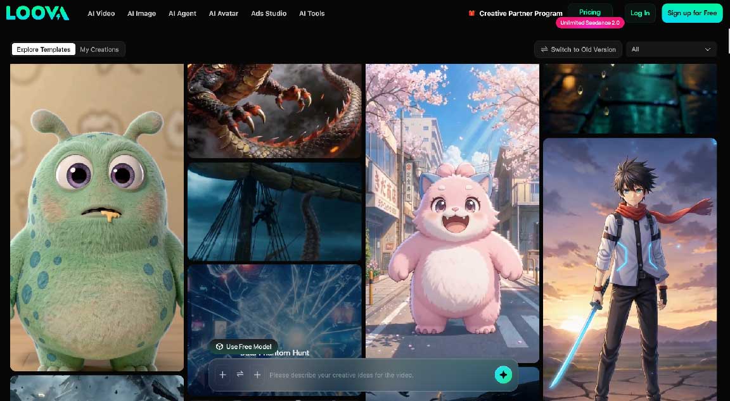Click the cube icon in Use Free Model
The image size is (730, 401).
(x=219, y=347)
